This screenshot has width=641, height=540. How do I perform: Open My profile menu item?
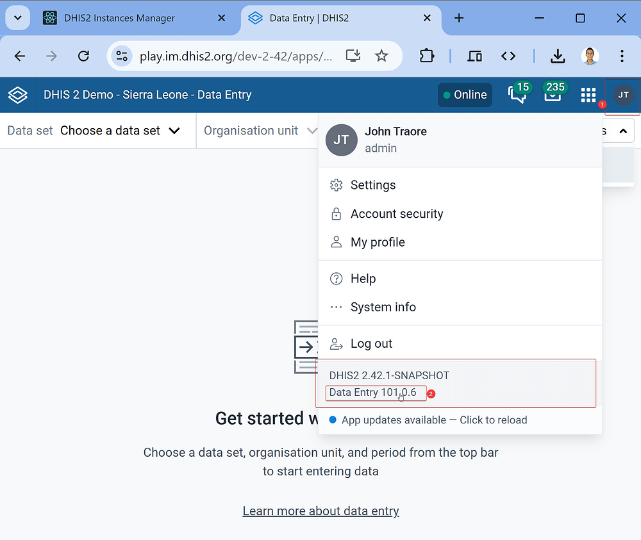pos(460,242)
